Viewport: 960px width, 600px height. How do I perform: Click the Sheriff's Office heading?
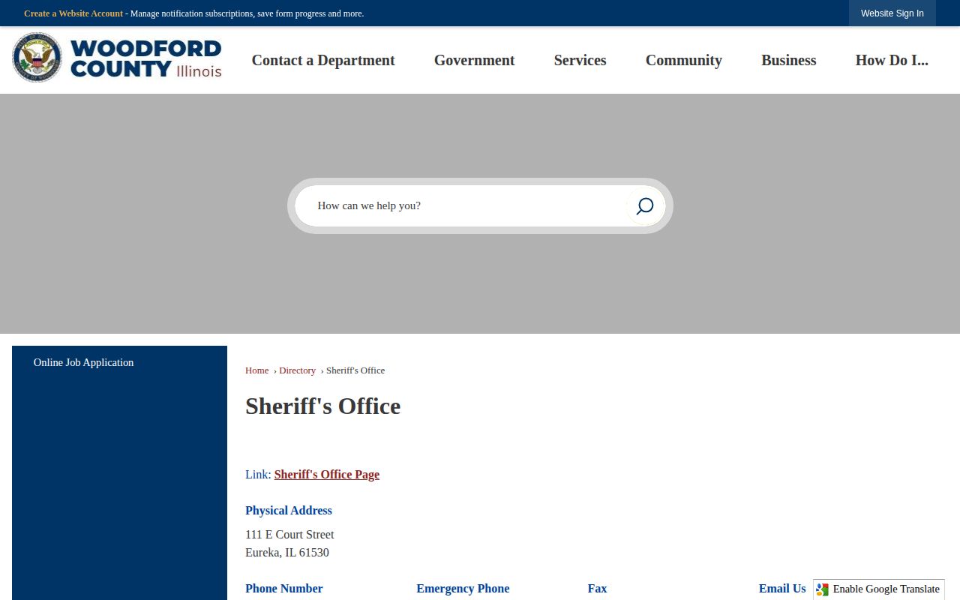tap(322, 406)
